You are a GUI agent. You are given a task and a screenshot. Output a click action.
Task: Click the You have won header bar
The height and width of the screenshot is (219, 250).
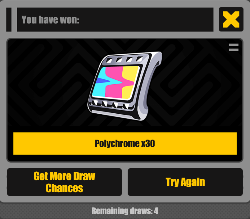click(115, 19)
